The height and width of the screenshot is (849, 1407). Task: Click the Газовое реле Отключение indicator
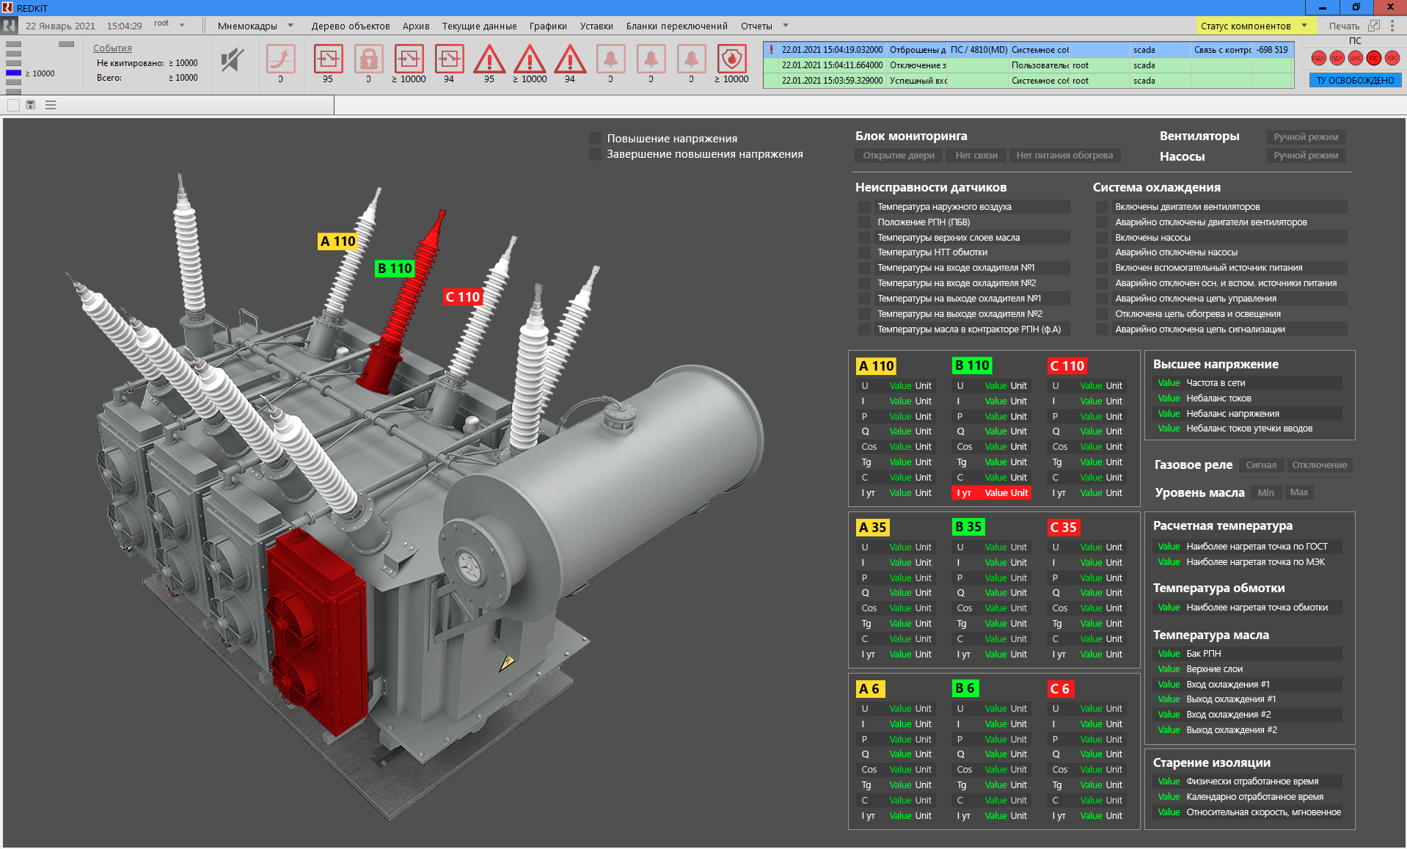(x=1319, y=465)
